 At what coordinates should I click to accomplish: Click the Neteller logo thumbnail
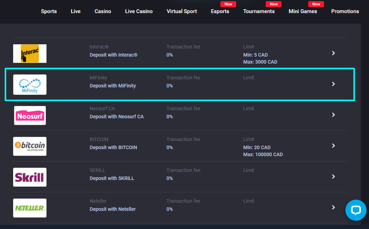pyautogui.click(x=30, y=208)
